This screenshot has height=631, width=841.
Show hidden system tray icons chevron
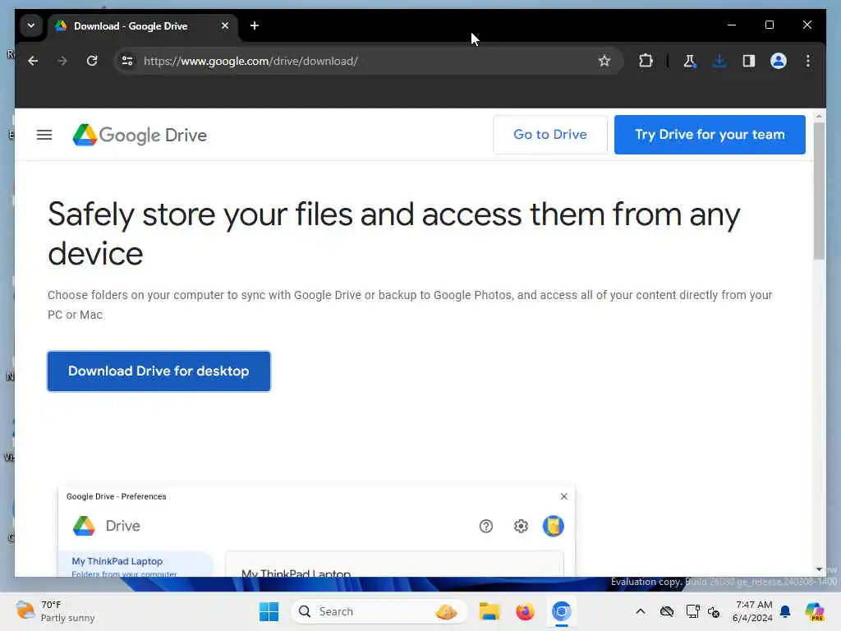[x=641, y=611]
